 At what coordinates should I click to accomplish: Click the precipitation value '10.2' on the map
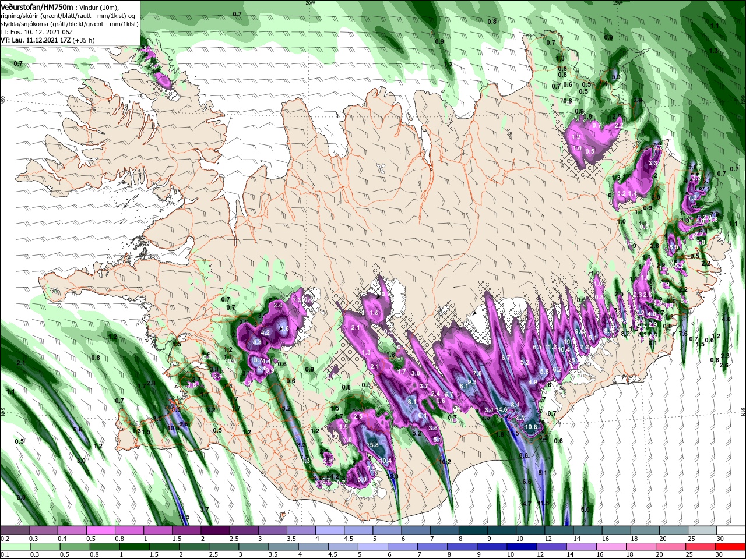point(445,462)
